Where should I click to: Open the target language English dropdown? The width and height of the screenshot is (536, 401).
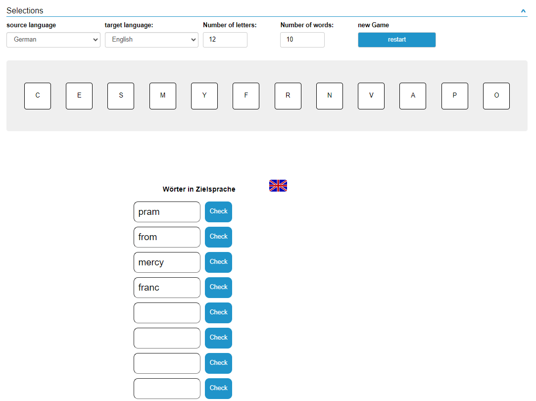pyautogui.click(x=151, y=40)
